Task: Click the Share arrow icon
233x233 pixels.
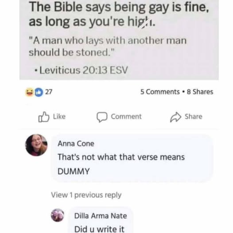Action: 176,117
